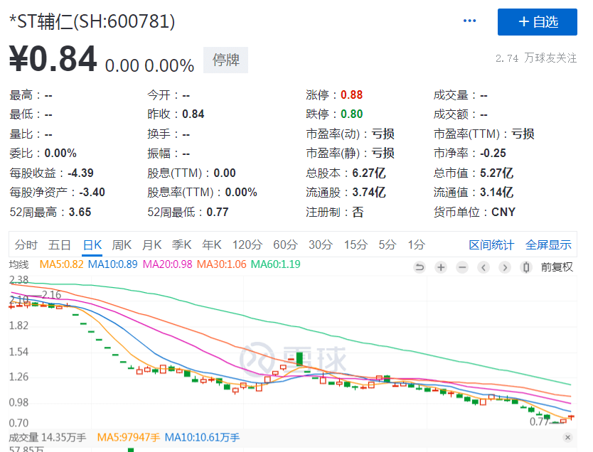Click the MA30:1.06 indicator label
This screenshot has width=593, height=452.
pyautogui.click(x=222, y=264)
